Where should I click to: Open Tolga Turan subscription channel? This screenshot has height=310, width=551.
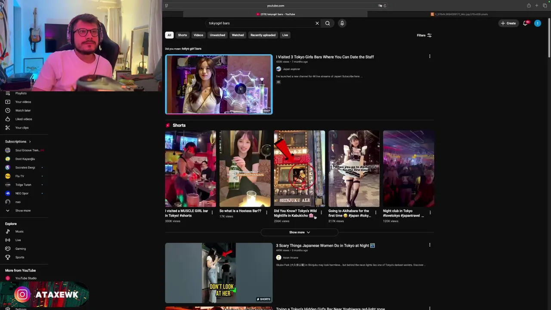click(x=24, y=185)
